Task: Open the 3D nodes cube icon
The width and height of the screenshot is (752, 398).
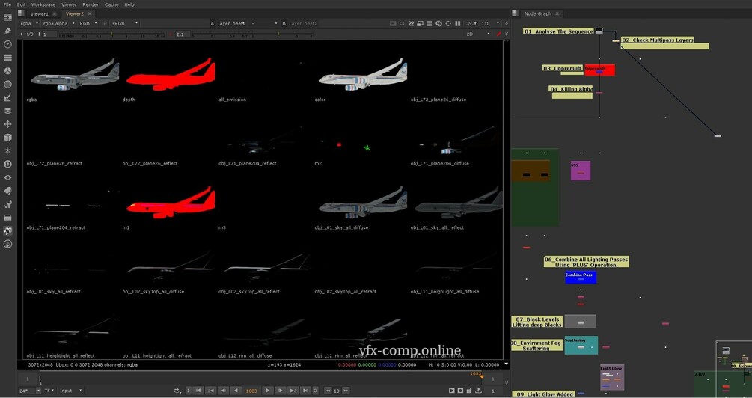Action: (7, 138)
